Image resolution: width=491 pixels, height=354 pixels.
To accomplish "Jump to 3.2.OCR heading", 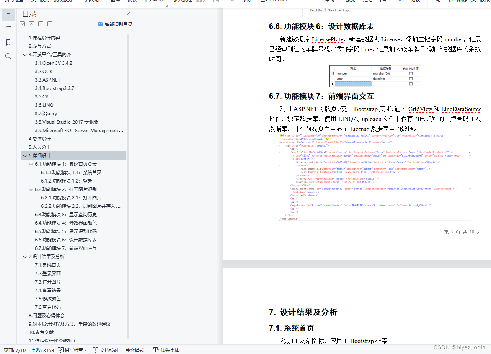I will 44,72.
